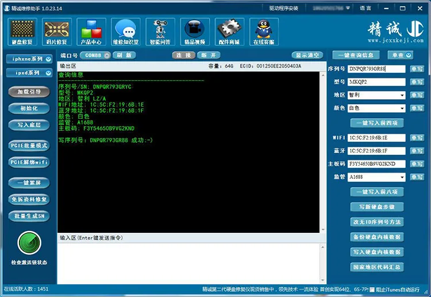
Task: Click the 国家地区代码汇总 button
Action: 377,267
